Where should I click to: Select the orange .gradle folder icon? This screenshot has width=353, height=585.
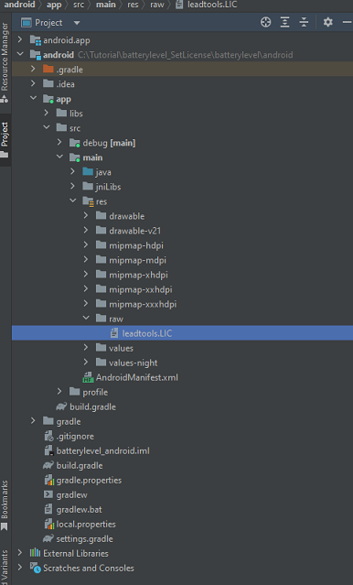tap(48, 69)
